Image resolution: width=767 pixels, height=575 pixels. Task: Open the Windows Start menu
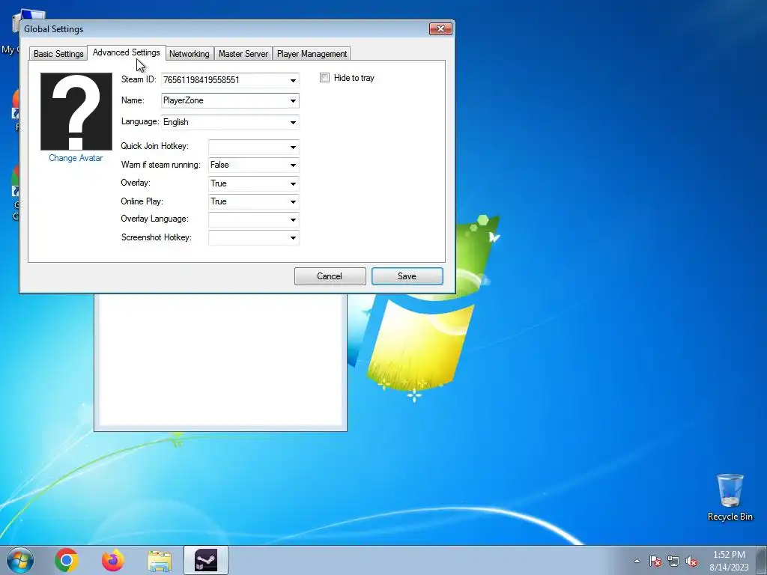point(20,560)
